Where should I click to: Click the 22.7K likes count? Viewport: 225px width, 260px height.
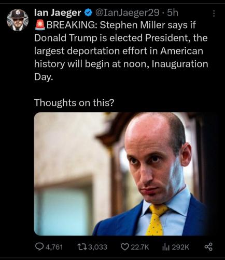[140, 247]
